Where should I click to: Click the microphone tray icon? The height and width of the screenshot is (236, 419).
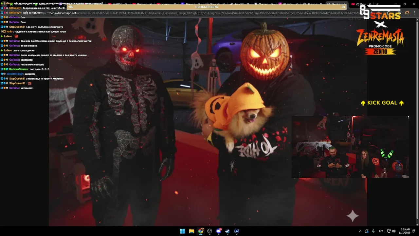(x=373, y=231)
